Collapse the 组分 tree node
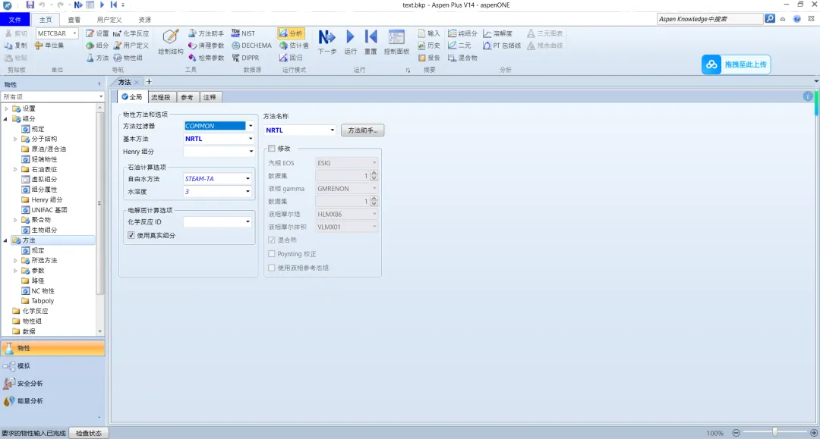The image size is (820, 439). 6,119
